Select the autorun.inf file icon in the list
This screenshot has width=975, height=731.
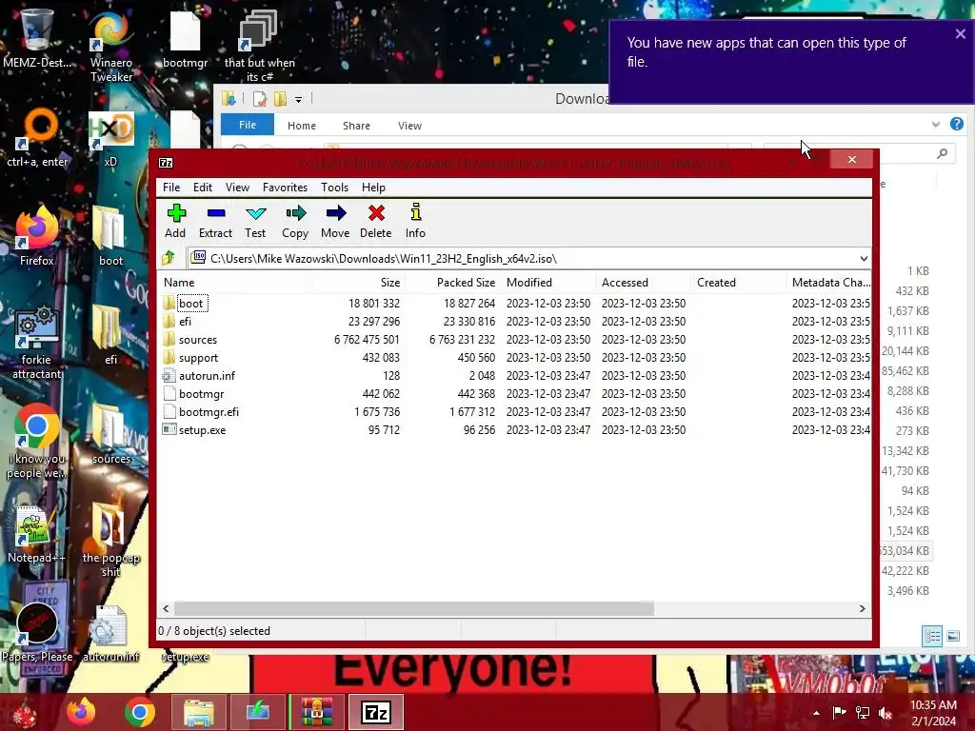point(169,375)
